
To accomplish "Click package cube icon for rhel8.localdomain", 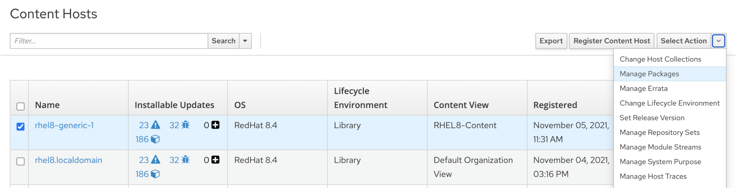I will tap(155, 174).
